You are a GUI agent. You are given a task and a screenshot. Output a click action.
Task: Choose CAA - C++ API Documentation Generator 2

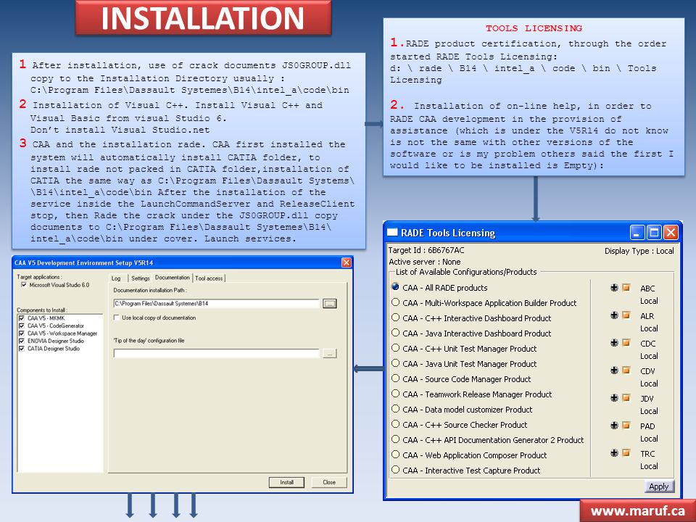click(x=395, y=439)
